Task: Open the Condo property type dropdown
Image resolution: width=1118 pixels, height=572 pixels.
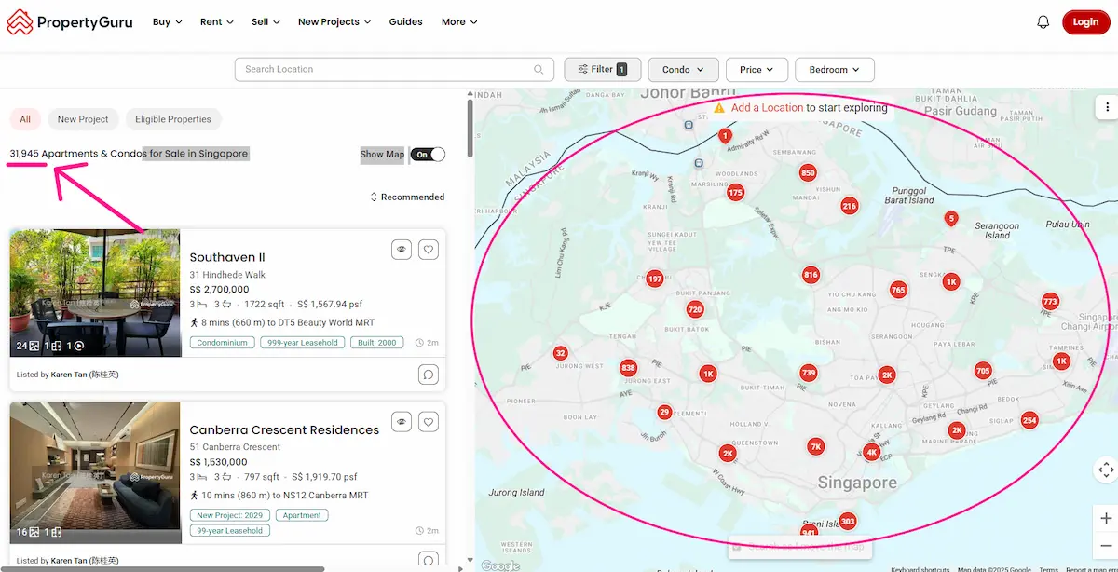Action: [683, 70]
